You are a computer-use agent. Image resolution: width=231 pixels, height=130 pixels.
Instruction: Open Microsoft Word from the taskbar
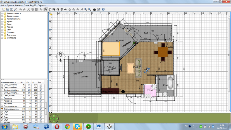coord(98,126)
